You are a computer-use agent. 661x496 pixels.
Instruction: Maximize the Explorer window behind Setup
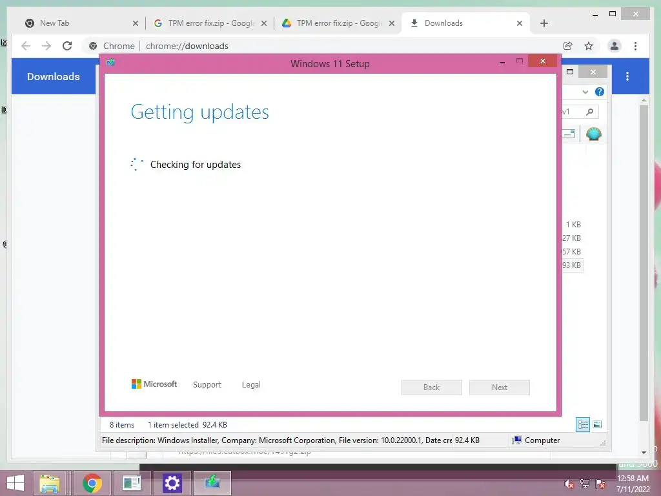click(570, 72)
